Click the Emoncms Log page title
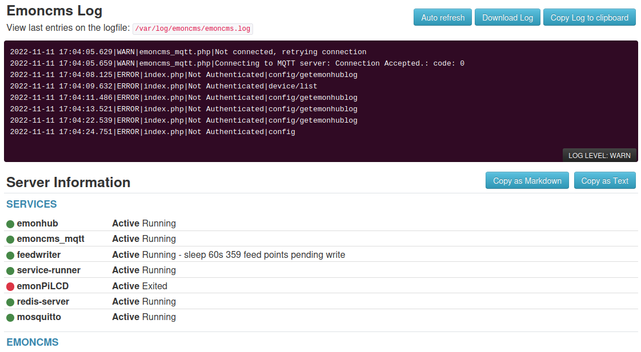 point(54,11)
